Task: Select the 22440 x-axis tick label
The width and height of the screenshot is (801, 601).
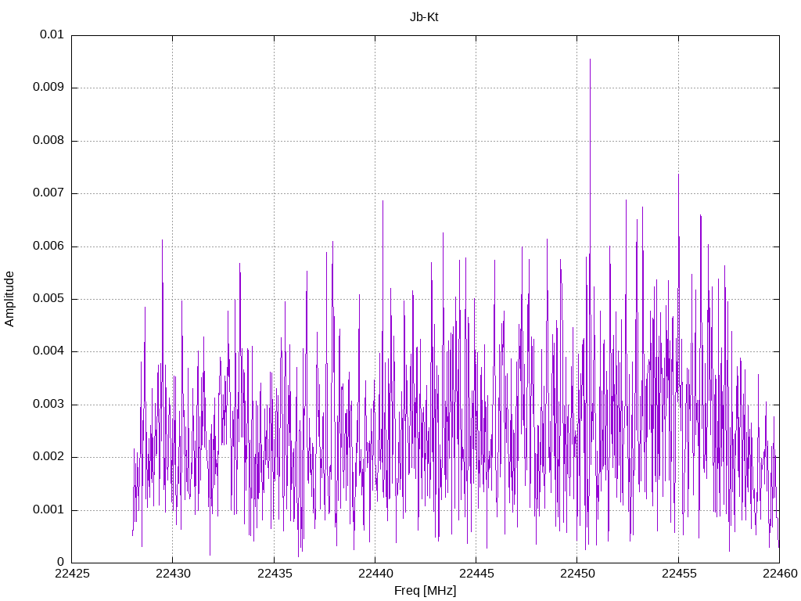Action: click(375, 575)
